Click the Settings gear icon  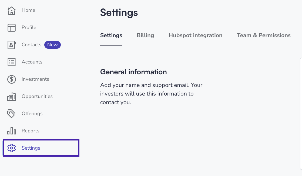point(12,148)
